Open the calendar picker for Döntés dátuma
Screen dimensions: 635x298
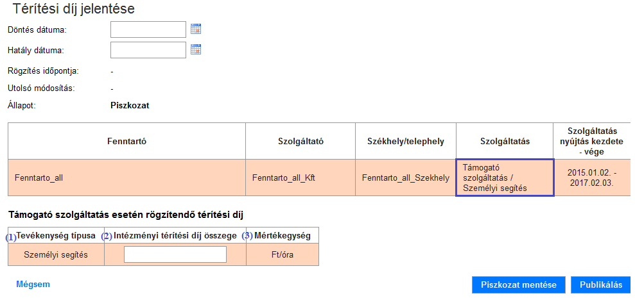(196, 29)
